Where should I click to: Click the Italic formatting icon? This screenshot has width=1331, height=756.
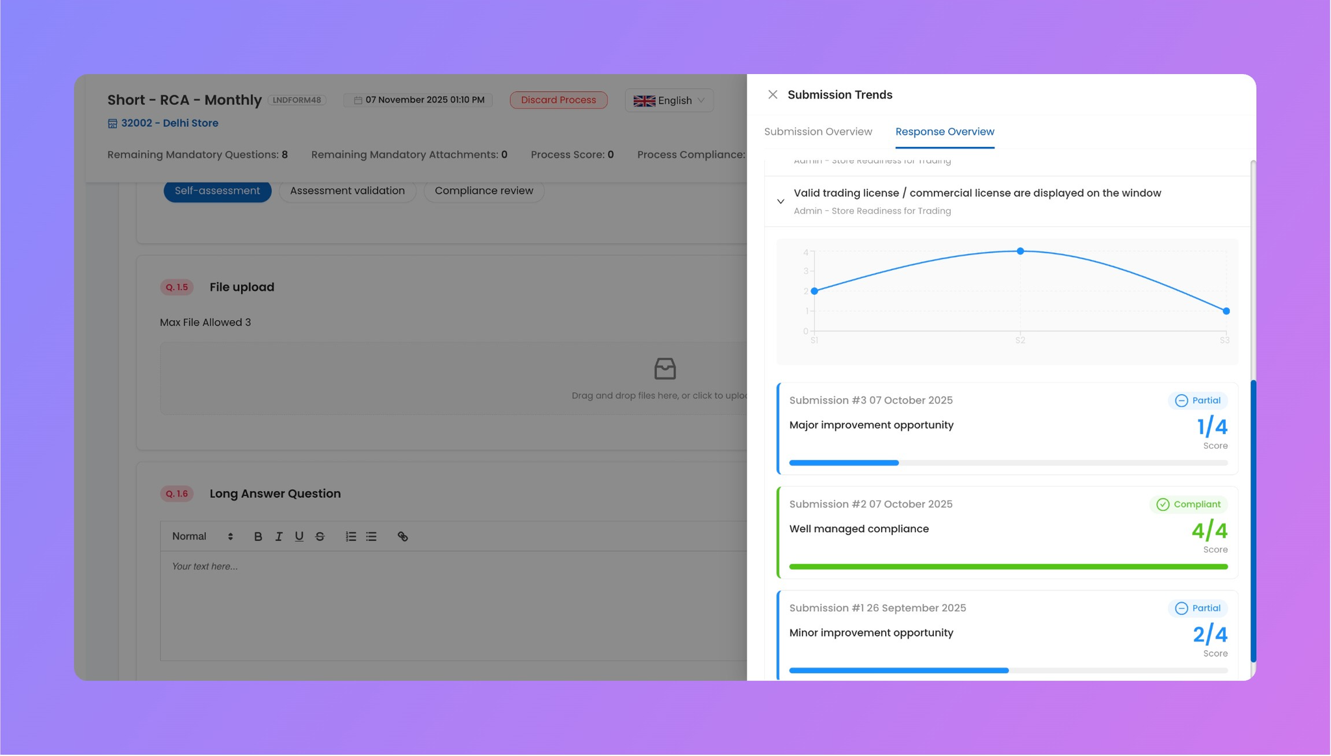[x=279, y=536]
